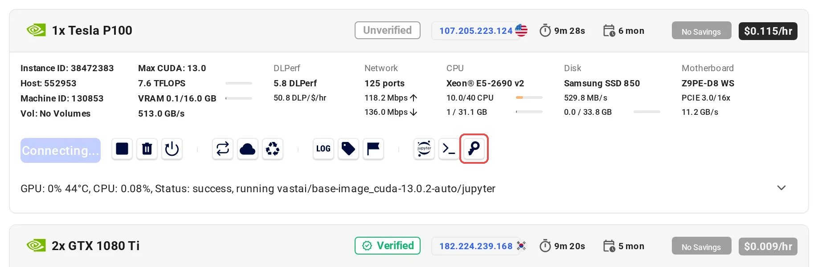Open IP address 107.205.223.124

pyautogui.click(x=476, y=31)
